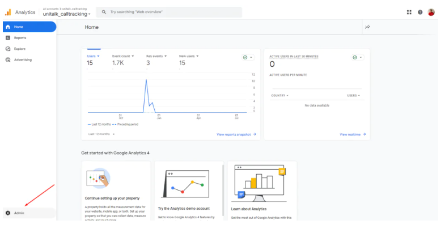Expand the Users metric dropdown
This screenshot has width=445, height=229.
93,57
